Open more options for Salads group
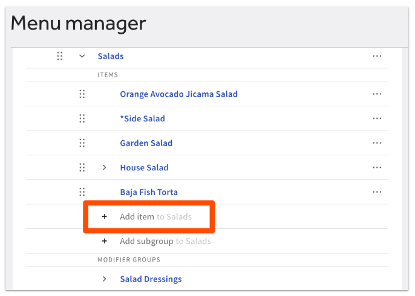This screenshot has width=415, height=296. (377, 56)
